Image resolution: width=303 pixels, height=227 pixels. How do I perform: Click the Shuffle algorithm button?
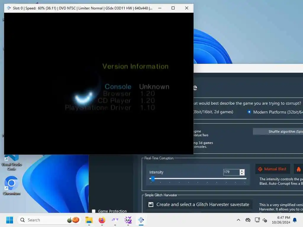pyautogui.click(x=278, y=132)
